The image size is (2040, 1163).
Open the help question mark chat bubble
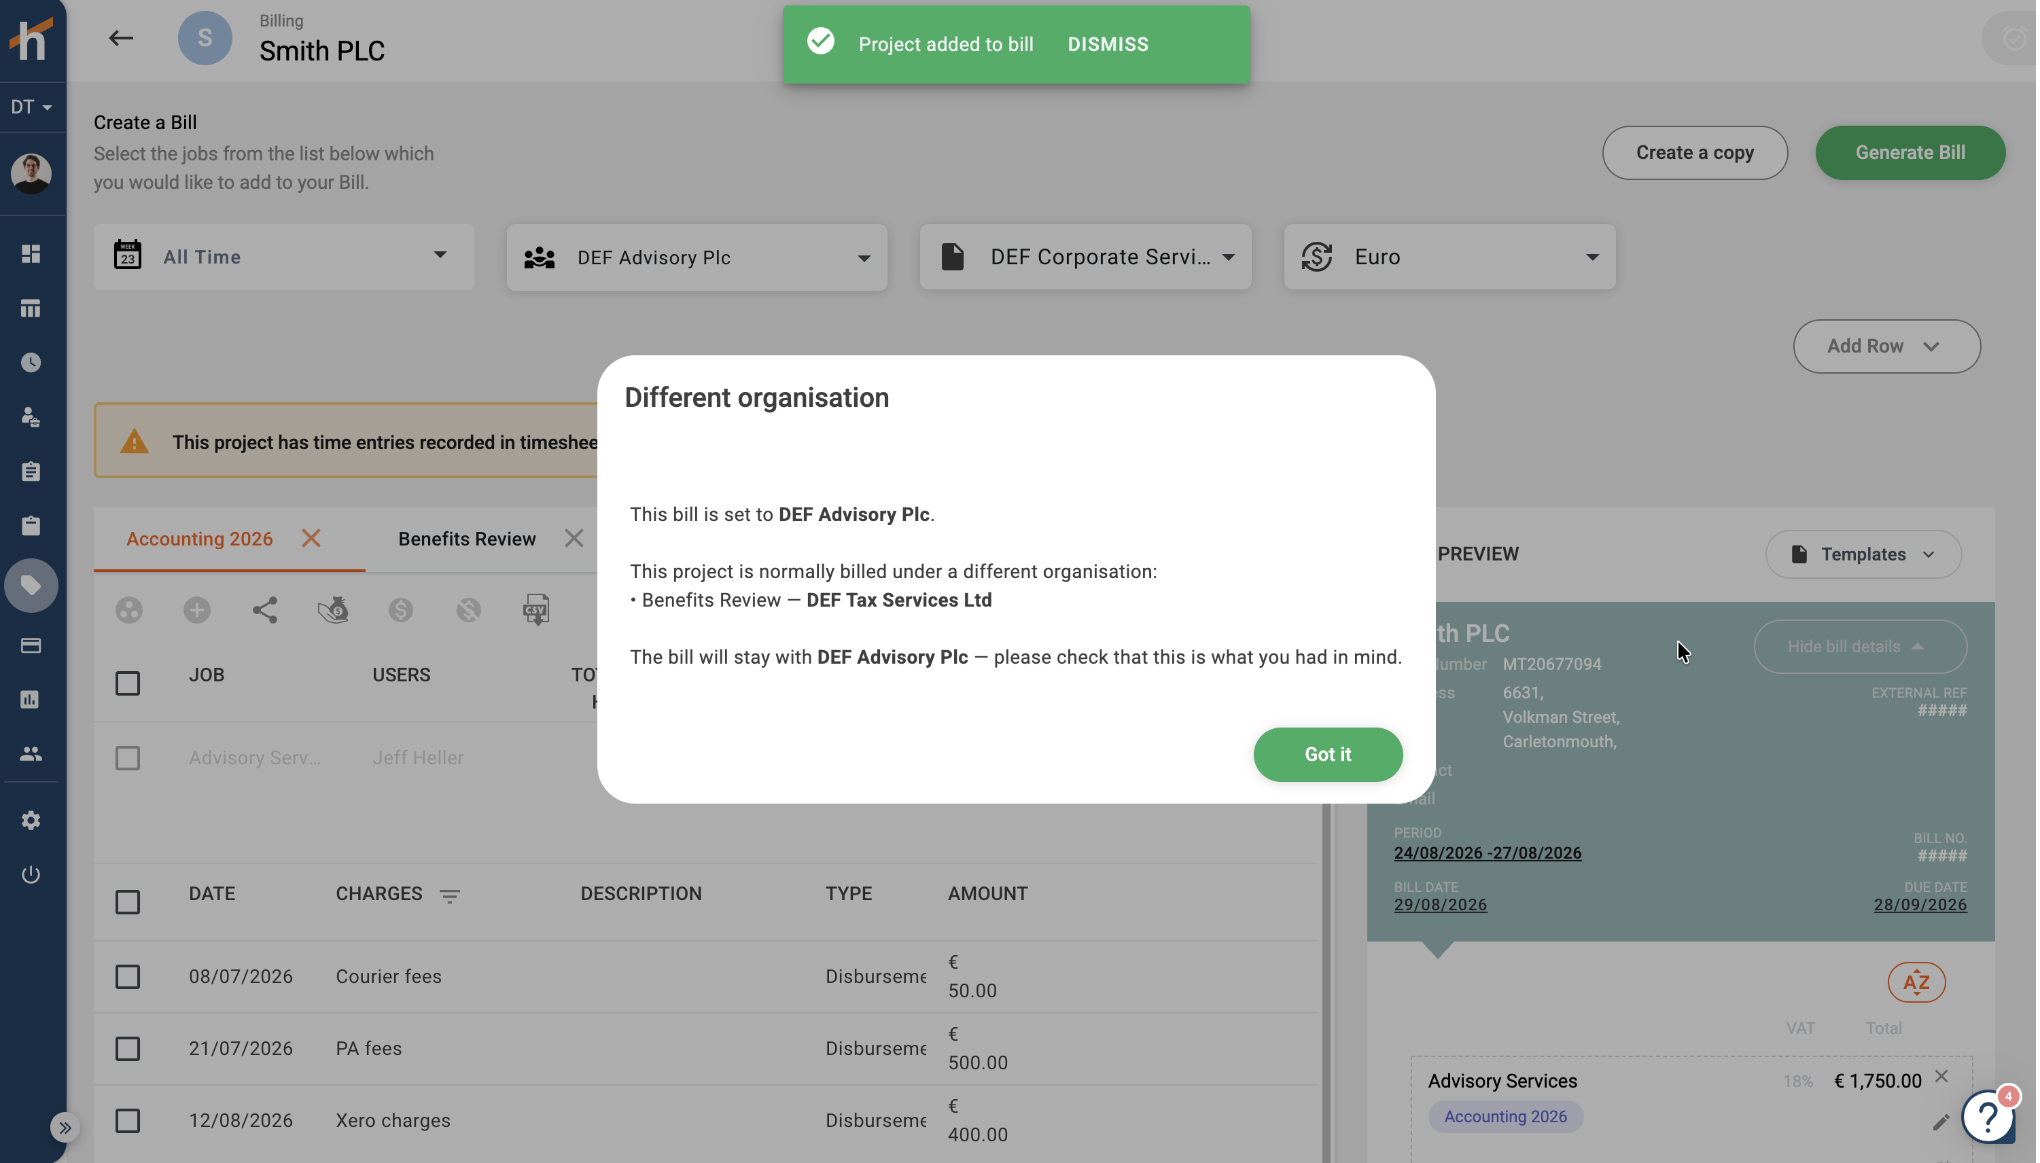click(1988, 1116)
